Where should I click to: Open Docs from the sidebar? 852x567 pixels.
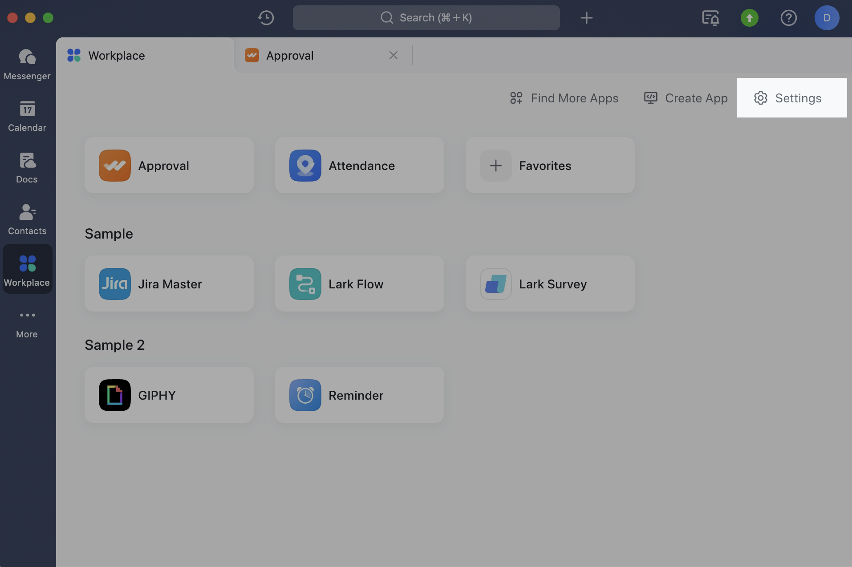click(27, 168)
